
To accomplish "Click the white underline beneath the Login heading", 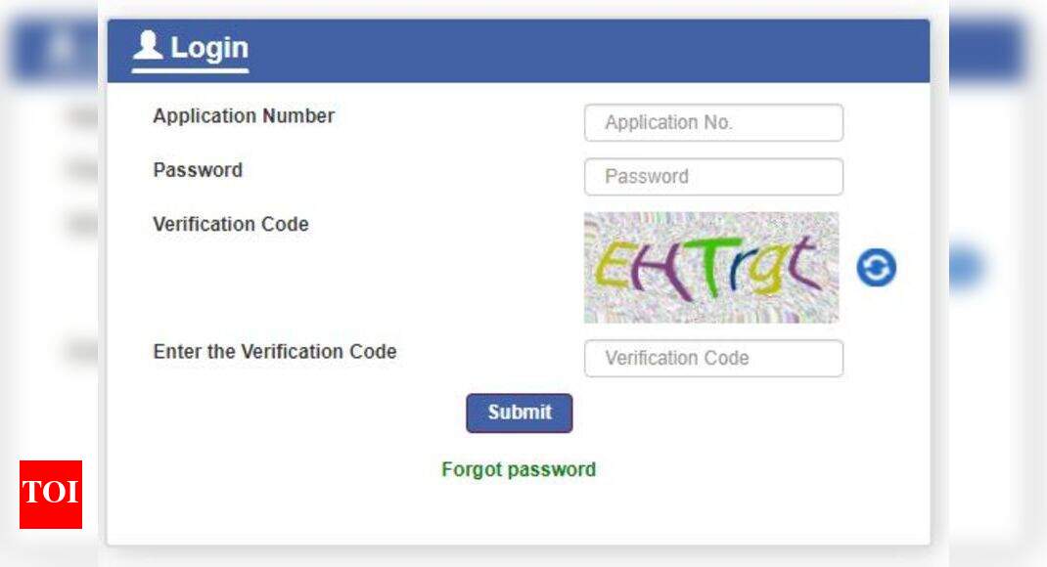I will 191,70.
